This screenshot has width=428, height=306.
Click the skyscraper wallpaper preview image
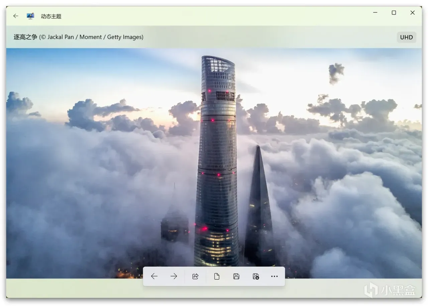[214, 163]
